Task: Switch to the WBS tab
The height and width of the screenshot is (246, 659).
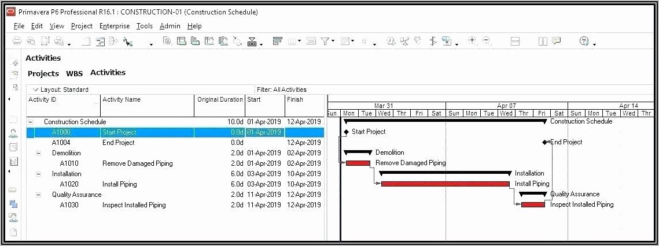Action: 74,73
